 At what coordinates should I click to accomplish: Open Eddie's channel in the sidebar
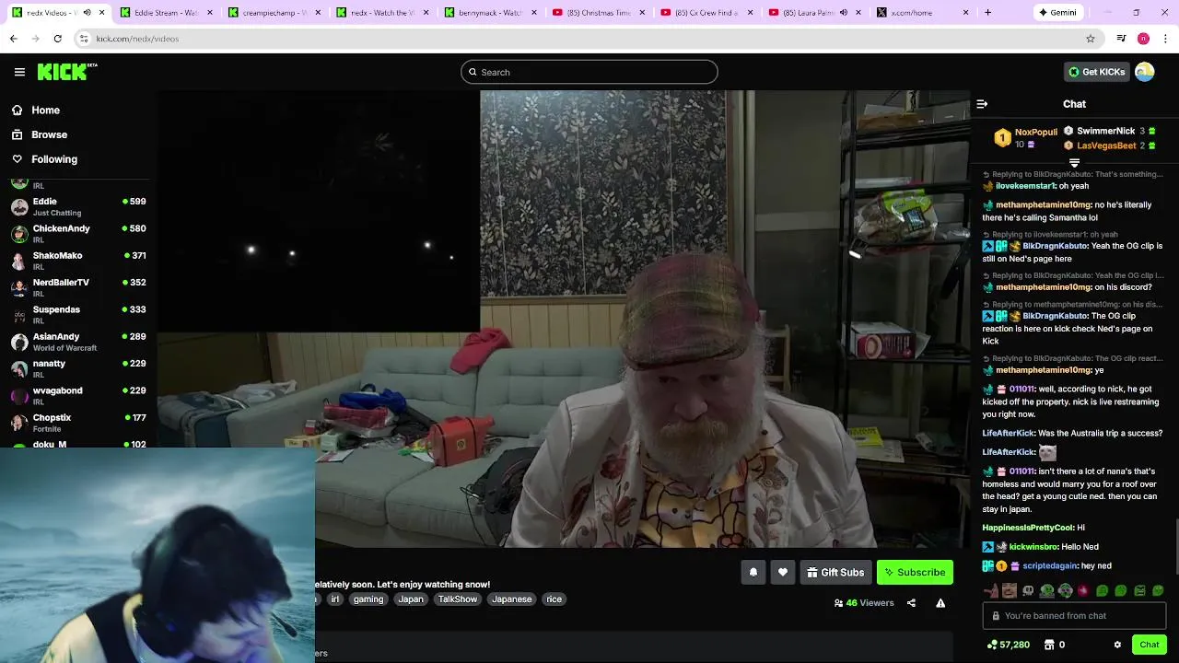(78, 206)
